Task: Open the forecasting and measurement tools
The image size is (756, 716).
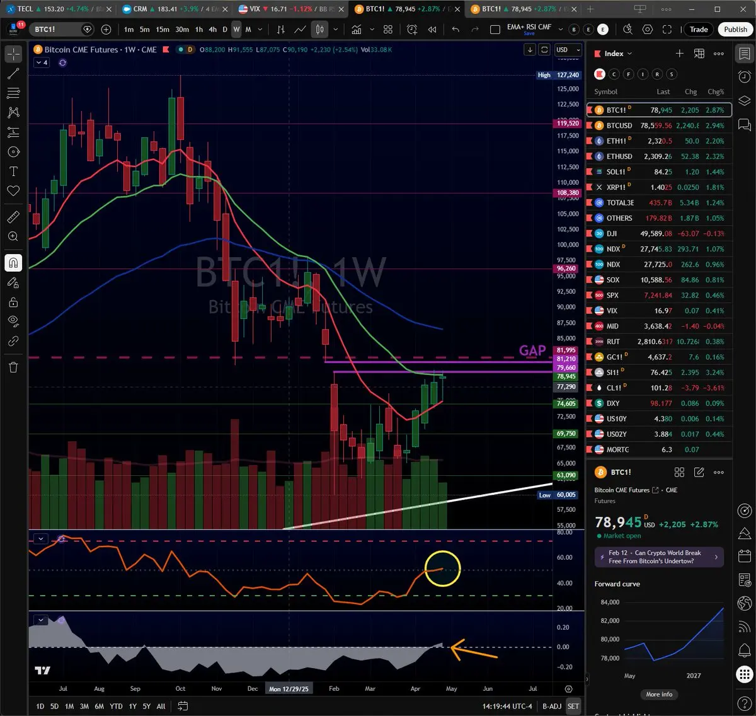Action: coord(13,132)
